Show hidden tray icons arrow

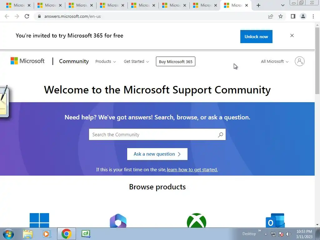[266, 234]
